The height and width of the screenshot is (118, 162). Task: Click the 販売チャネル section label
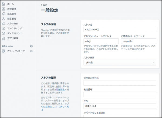click(7, 46)
